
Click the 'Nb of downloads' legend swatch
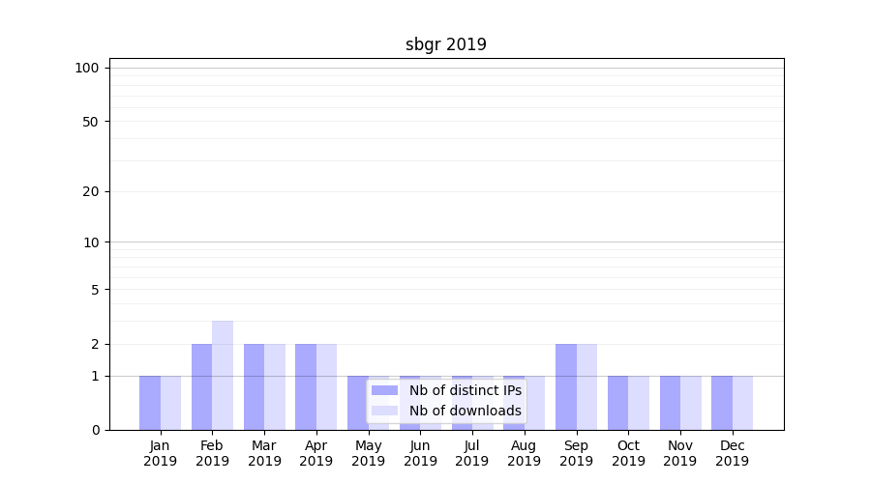pos(384,411)
